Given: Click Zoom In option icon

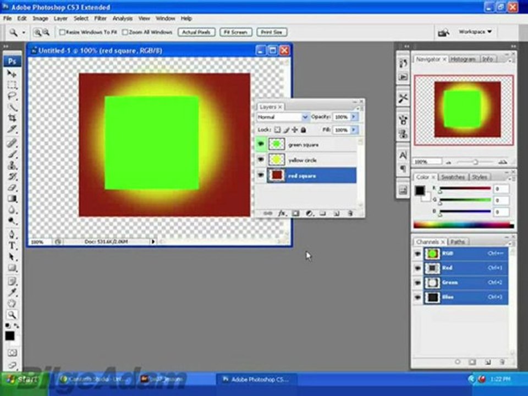Looking at the screenshot, I should 37,32.
